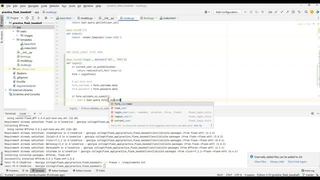Expand the images folder
This screenshot has width=320, height=180.
17,35
